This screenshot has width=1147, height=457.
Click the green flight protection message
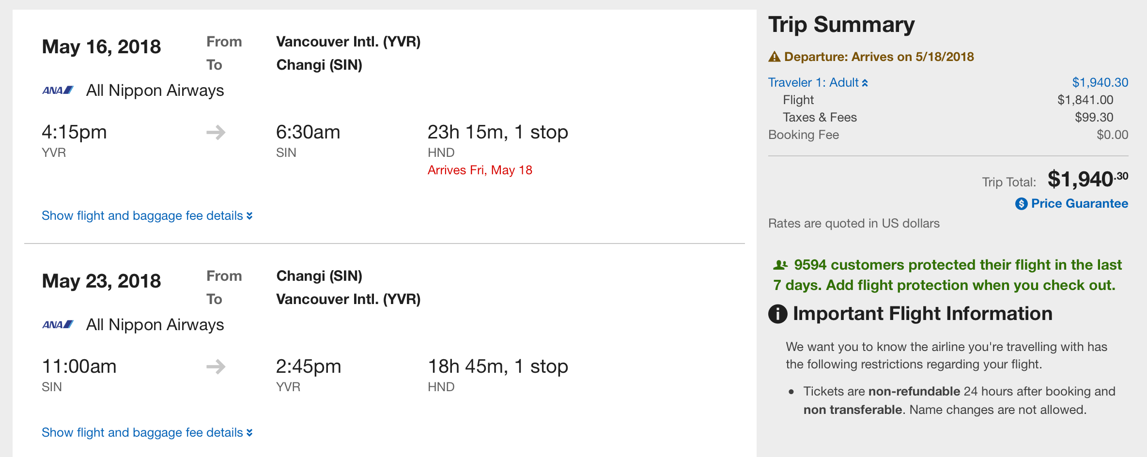[x=947, y=275]
